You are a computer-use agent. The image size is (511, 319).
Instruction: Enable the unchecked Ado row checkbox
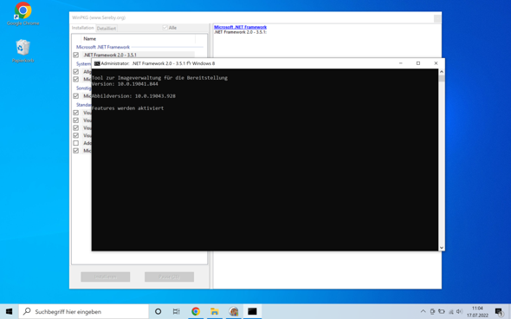[x=76, y=143]
